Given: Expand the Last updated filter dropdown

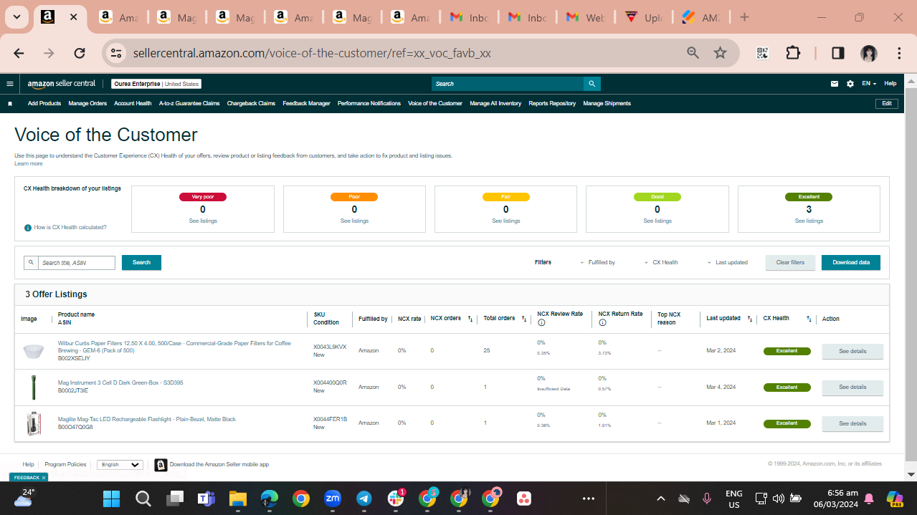Looking at the screenshot, I should 727,263.
